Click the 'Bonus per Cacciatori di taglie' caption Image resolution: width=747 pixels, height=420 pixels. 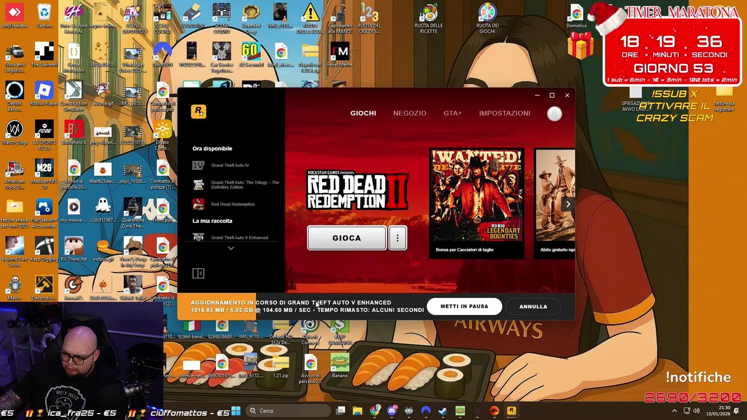point(465,250)
